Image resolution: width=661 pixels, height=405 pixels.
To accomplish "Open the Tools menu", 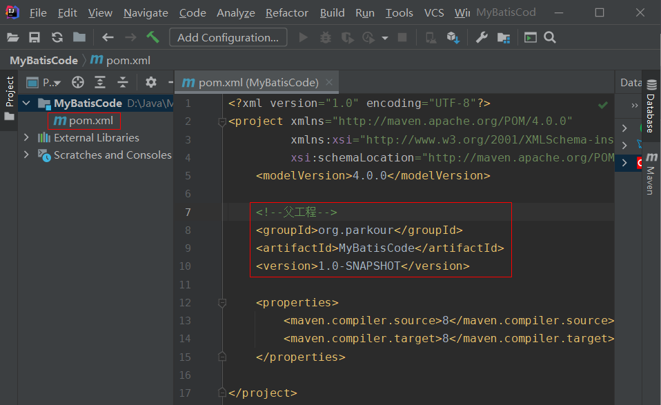I will [399, 13].
